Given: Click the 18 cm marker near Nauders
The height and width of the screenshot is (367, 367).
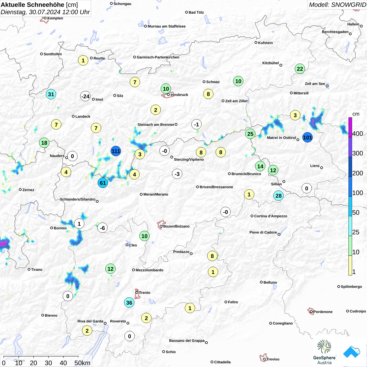Looking at the screenshot, I should point(44,143).
